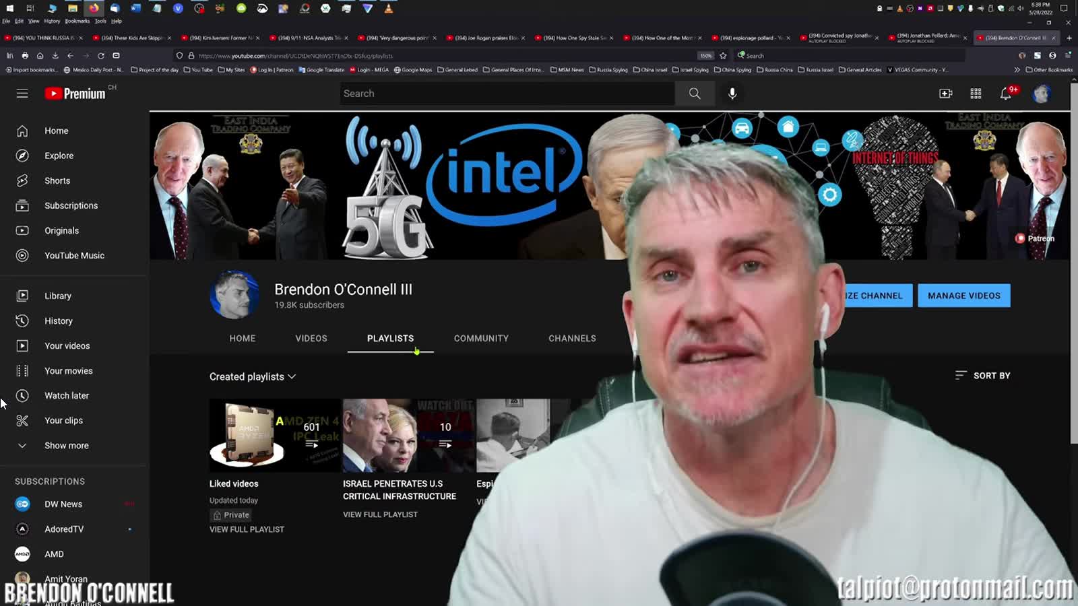The width and height of the screenshot is (1078, 606).
Task: Click the Patreon link on banner
Action: 1035,238
